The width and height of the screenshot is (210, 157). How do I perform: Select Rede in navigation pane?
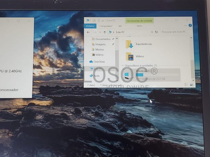[x=97, y=76]
